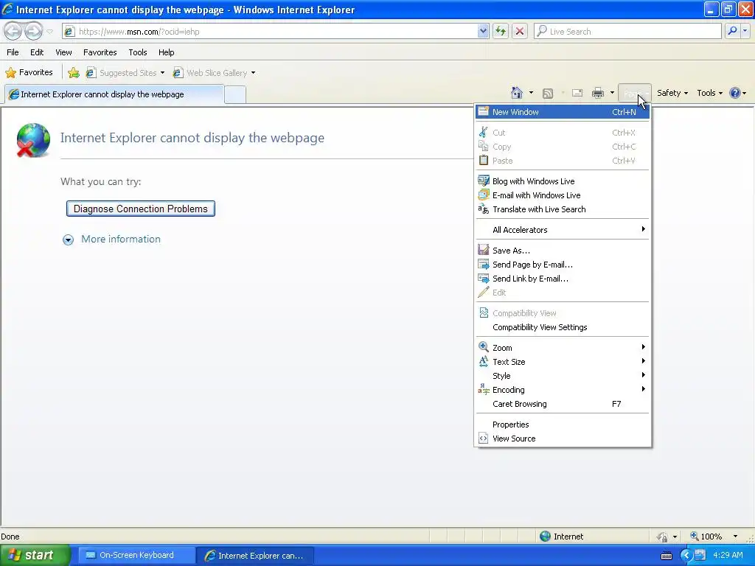
Task: Select Send Page by E-mail...
Action: coord(563,265)
